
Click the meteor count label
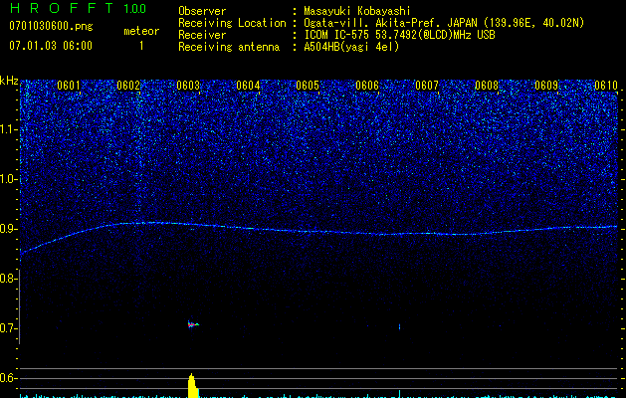tap(141, 31)
